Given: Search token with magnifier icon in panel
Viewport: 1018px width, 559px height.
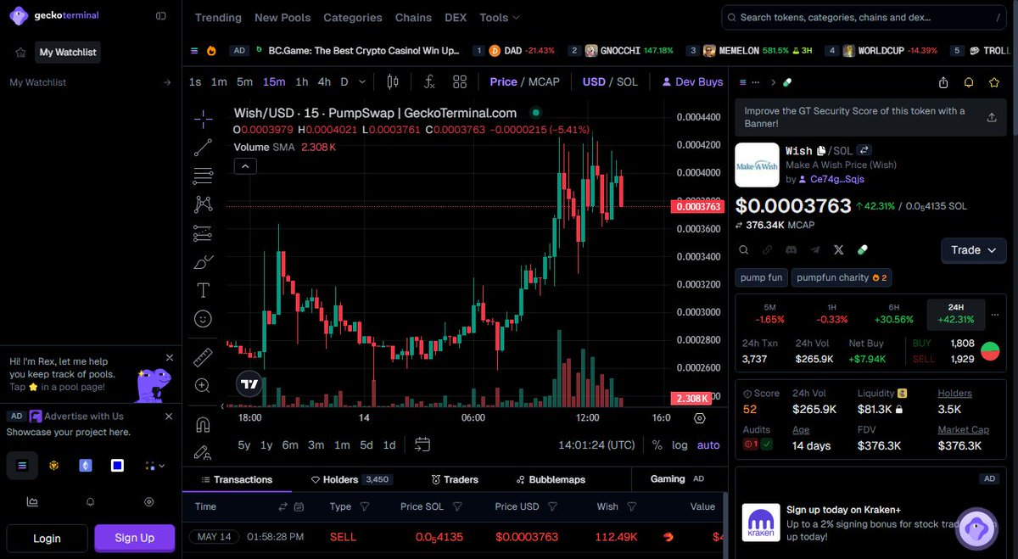Looking at the screenshot, I should [744, 250].
